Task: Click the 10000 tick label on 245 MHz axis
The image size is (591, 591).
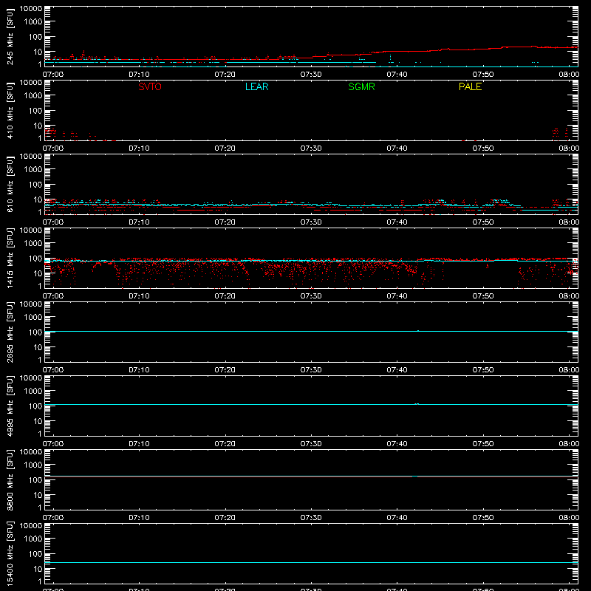Action: 31,9
